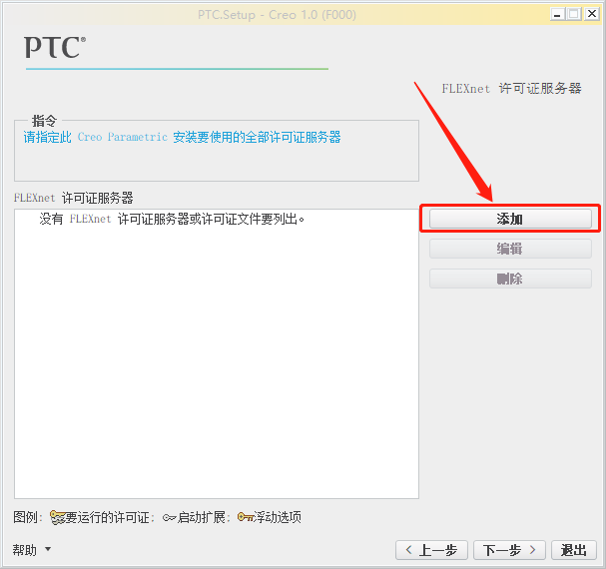The height and width of the screenshot is (569, 606).
Task: Click the FLEXnet 许可证服务器 heading at top right
Action: point(511,89)
